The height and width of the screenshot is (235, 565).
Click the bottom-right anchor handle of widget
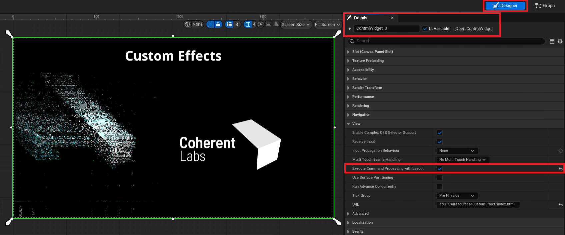point(337,222)
